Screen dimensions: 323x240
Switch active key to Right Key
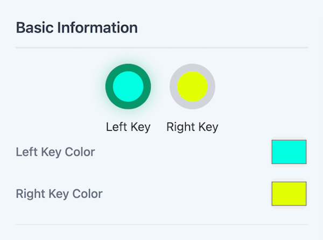click(193, 86)
